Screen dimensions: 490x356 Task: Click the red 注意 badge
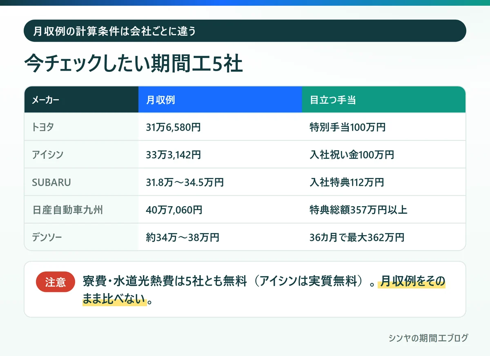(56, 282)
